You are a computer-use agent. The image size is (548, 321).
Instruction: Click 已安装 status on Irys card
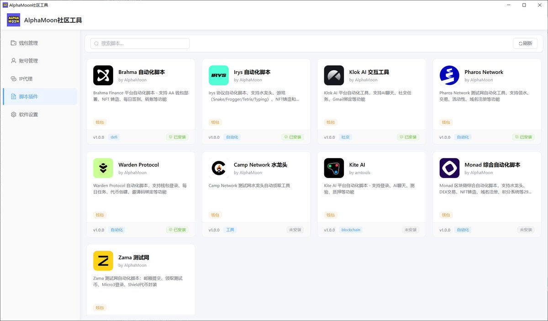click(x=293, y=137)
